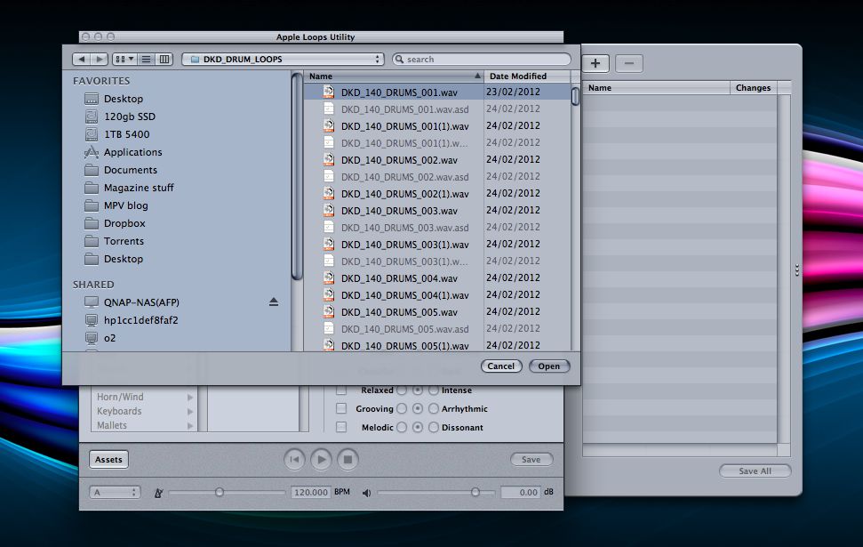Click the audio file icon of DKD_140_DRUMS_001.wav
The image size is (863, 547).
[329, 92]
